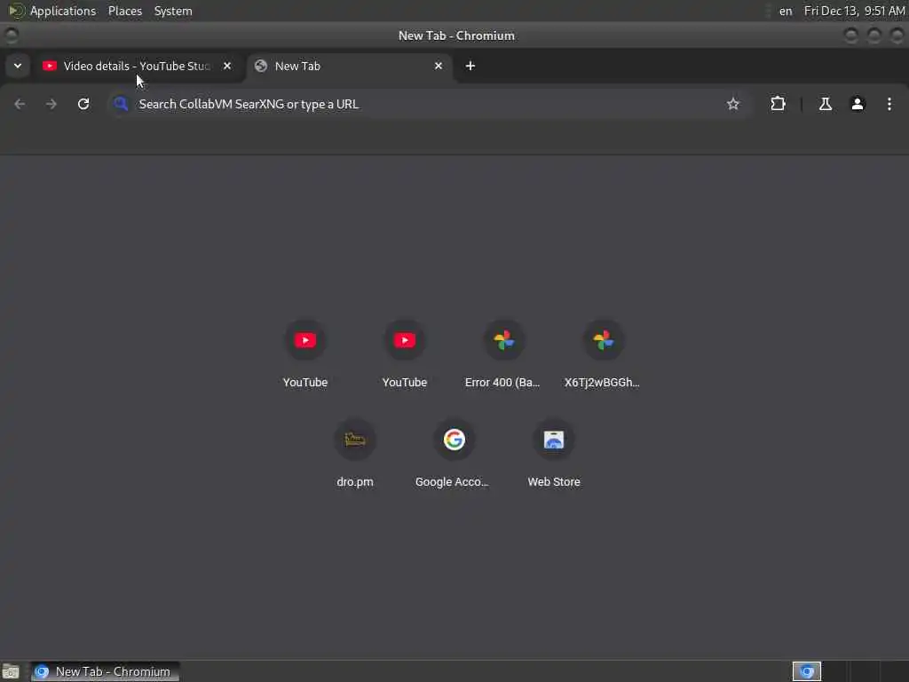Open the first YouTube shortcut tile
Image resolution: width=909 pixels, height=682 pixels.
pyautogui.click(x=305, y=353)
